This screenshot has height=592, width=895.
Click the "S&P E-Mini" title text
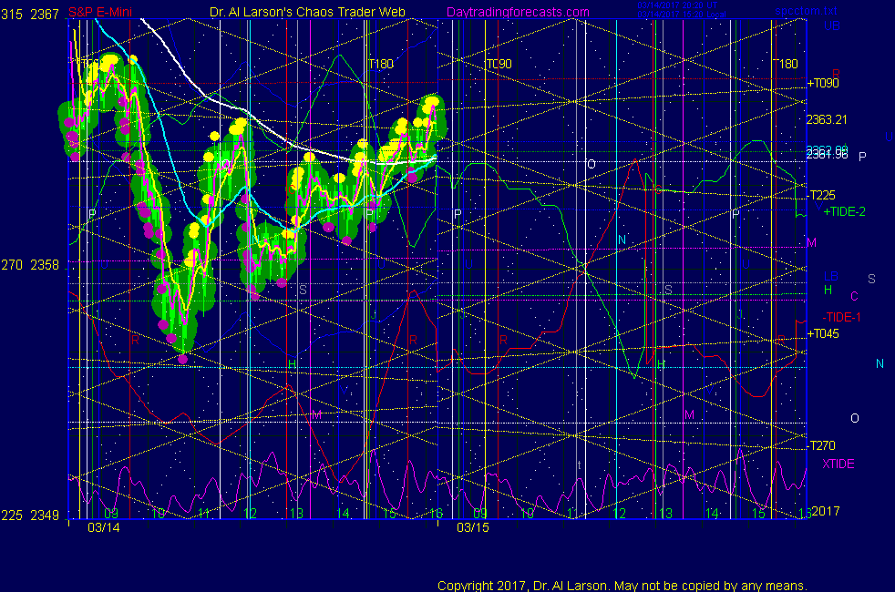(100, 12)
